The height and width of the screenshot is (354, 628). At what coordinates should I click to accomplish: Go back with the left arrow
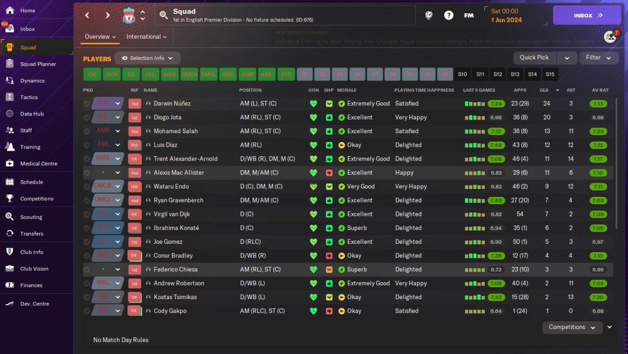click(87, 15)
